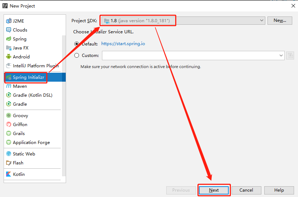Choose the Spring label in list
Screen dimensions: 298x197
(x=20, y=39)
